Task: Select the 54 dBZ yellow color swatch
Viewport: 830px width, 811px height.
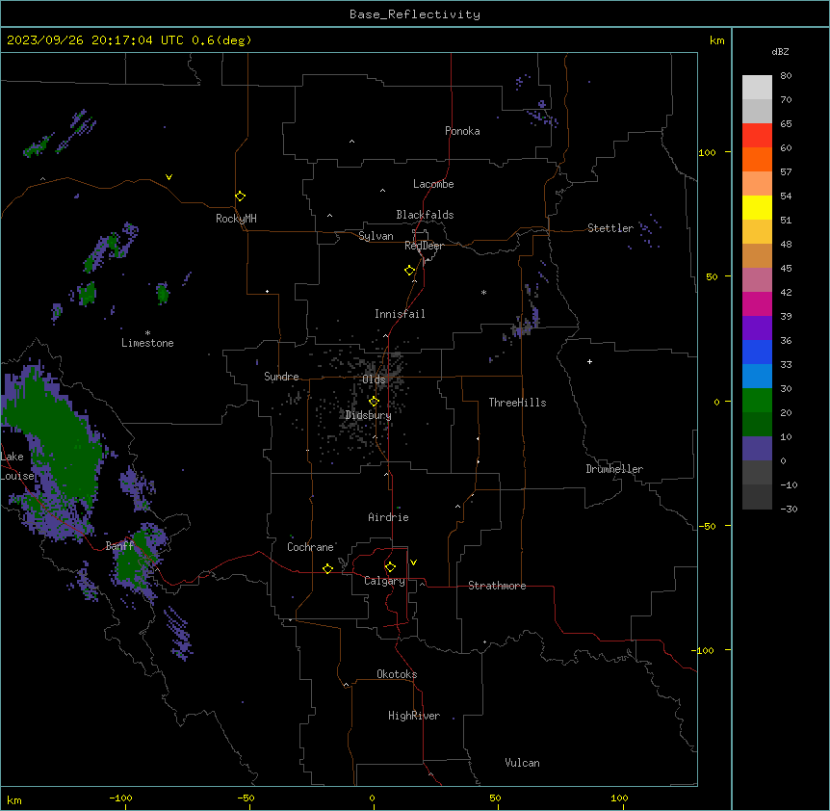Action: [x=757, y=207]
